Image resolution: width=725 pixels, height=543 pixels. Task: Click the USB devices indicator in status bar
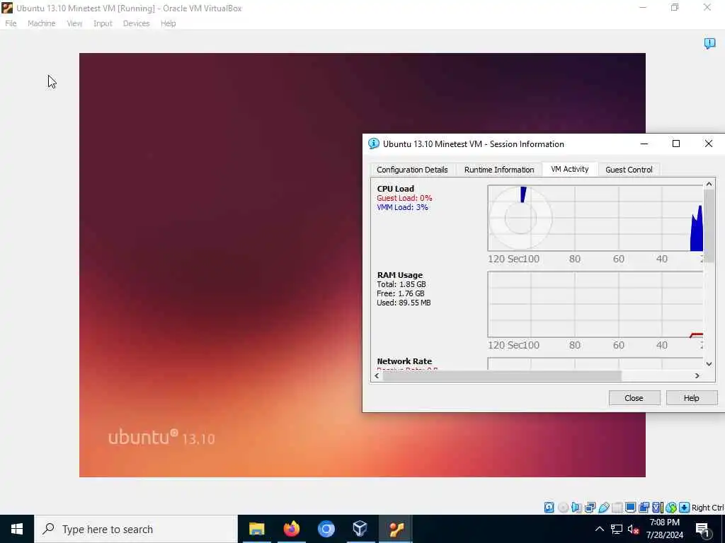[x=604, y=508]
